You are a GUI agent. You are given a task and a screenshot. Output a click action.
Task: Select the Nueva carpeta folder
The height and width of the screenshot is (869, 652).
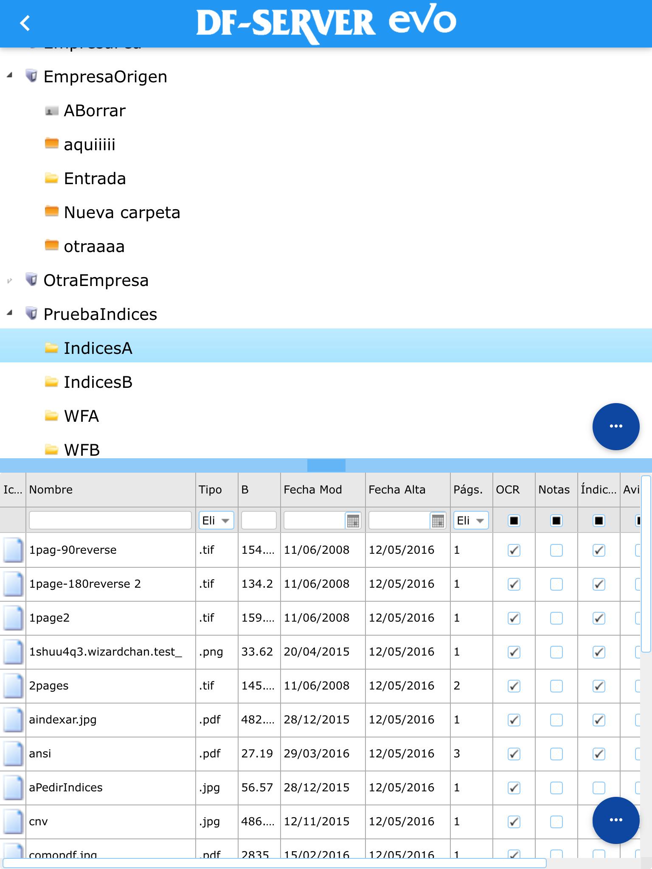pos(122,213)
